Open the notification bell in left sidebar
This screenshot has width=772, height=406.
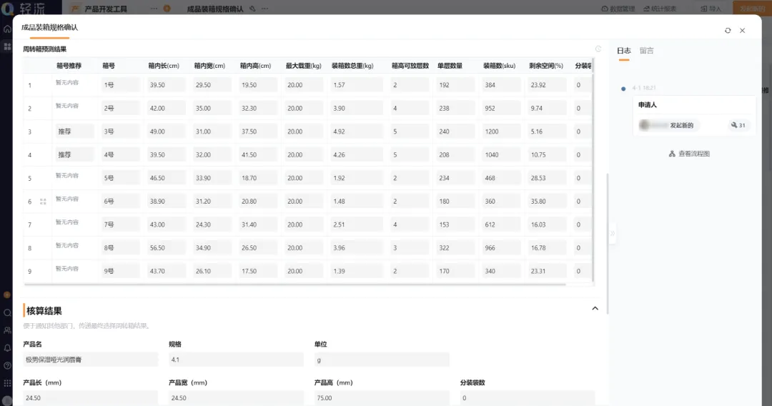(x=7, y=348)
